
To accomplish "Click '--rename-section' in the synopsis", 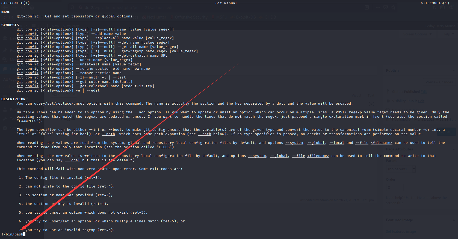I will tap(93, 69).
